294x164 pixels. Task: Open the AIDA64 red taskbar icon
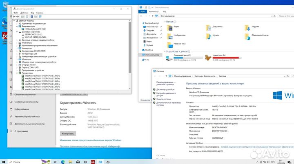coord(93,162)
